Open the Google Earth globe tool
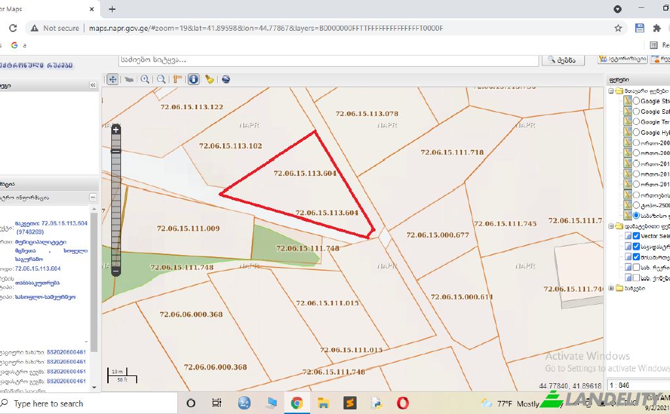The height and width of the screenshot is (414, 670). point(226,79)
